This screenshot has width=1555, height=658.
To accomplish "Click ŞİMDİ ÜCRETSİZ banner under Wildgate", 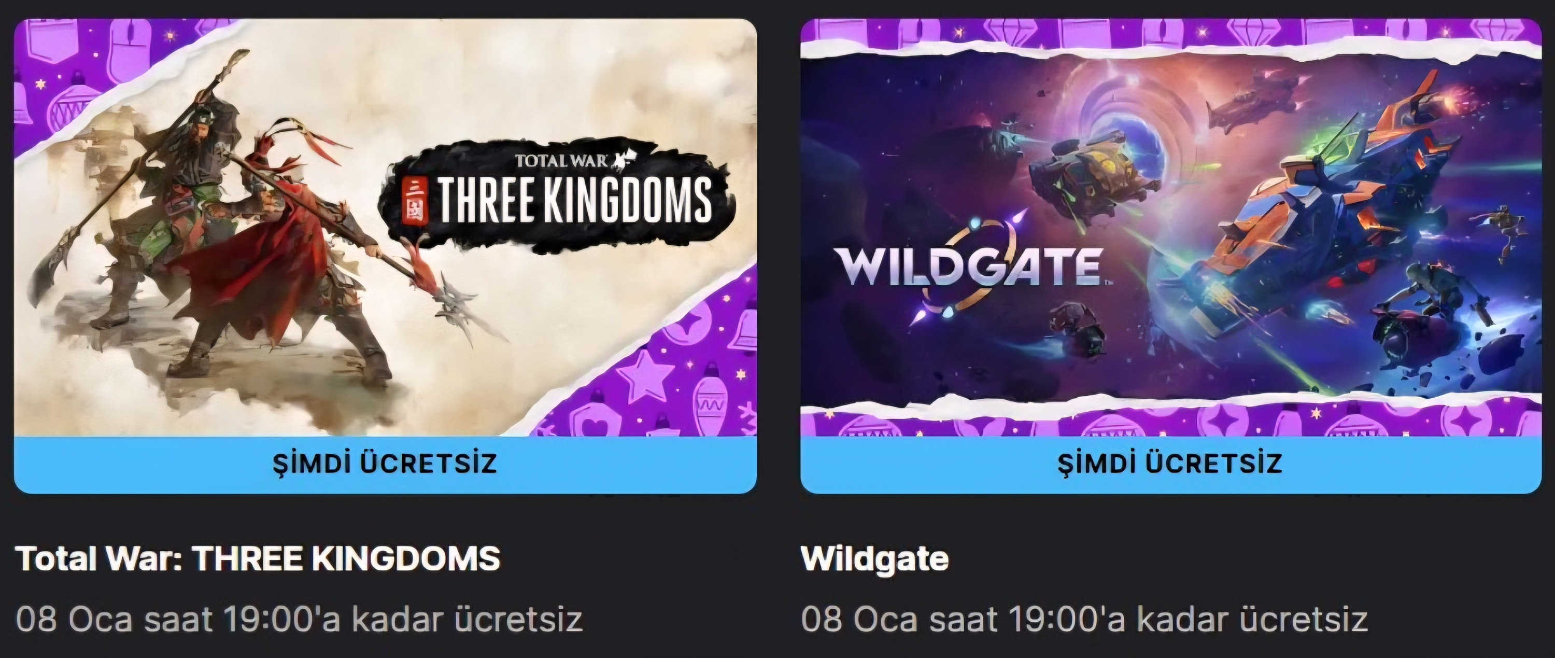I will (1170, 464).
